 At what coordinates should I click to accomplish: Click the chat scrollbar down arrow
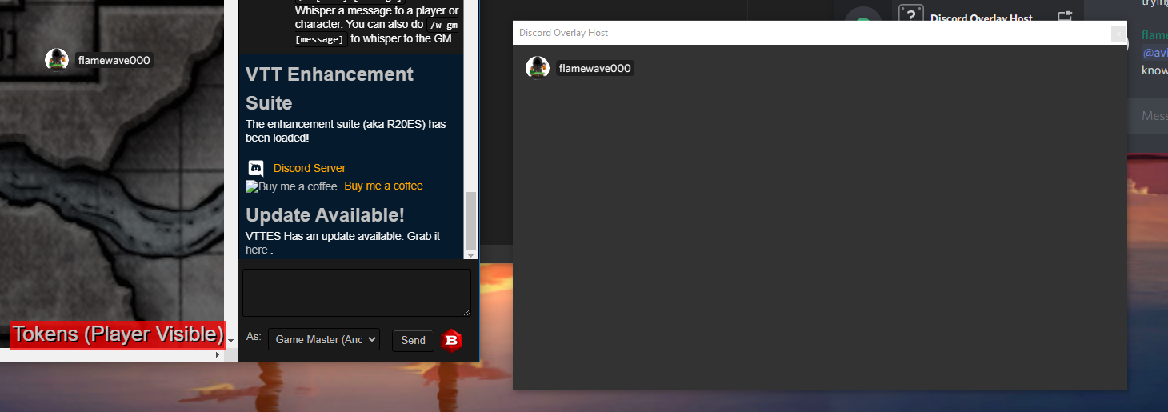point(470,255)
